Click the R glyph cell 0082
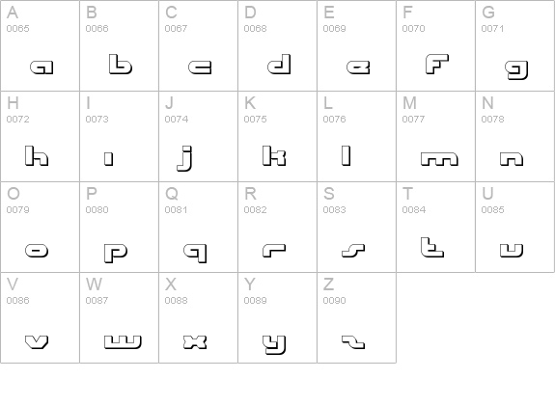 (x=278, y=227)
